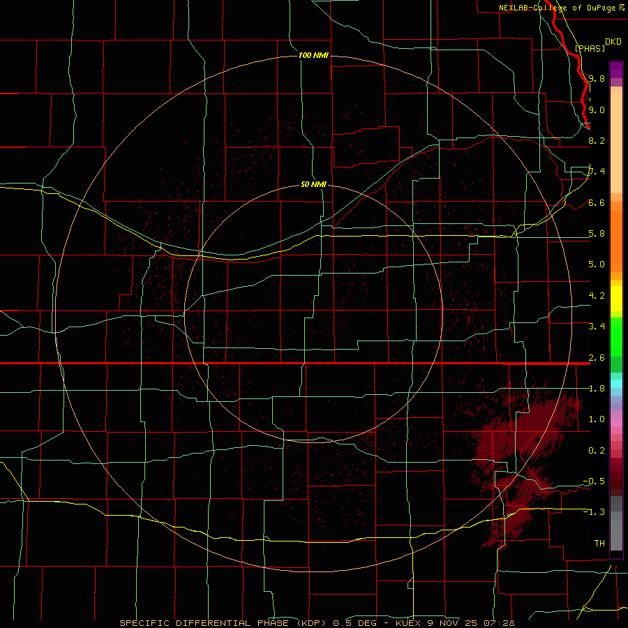628x628 pixels.
Task: Click the 2.6 legend value
Action: coord(597,358)
